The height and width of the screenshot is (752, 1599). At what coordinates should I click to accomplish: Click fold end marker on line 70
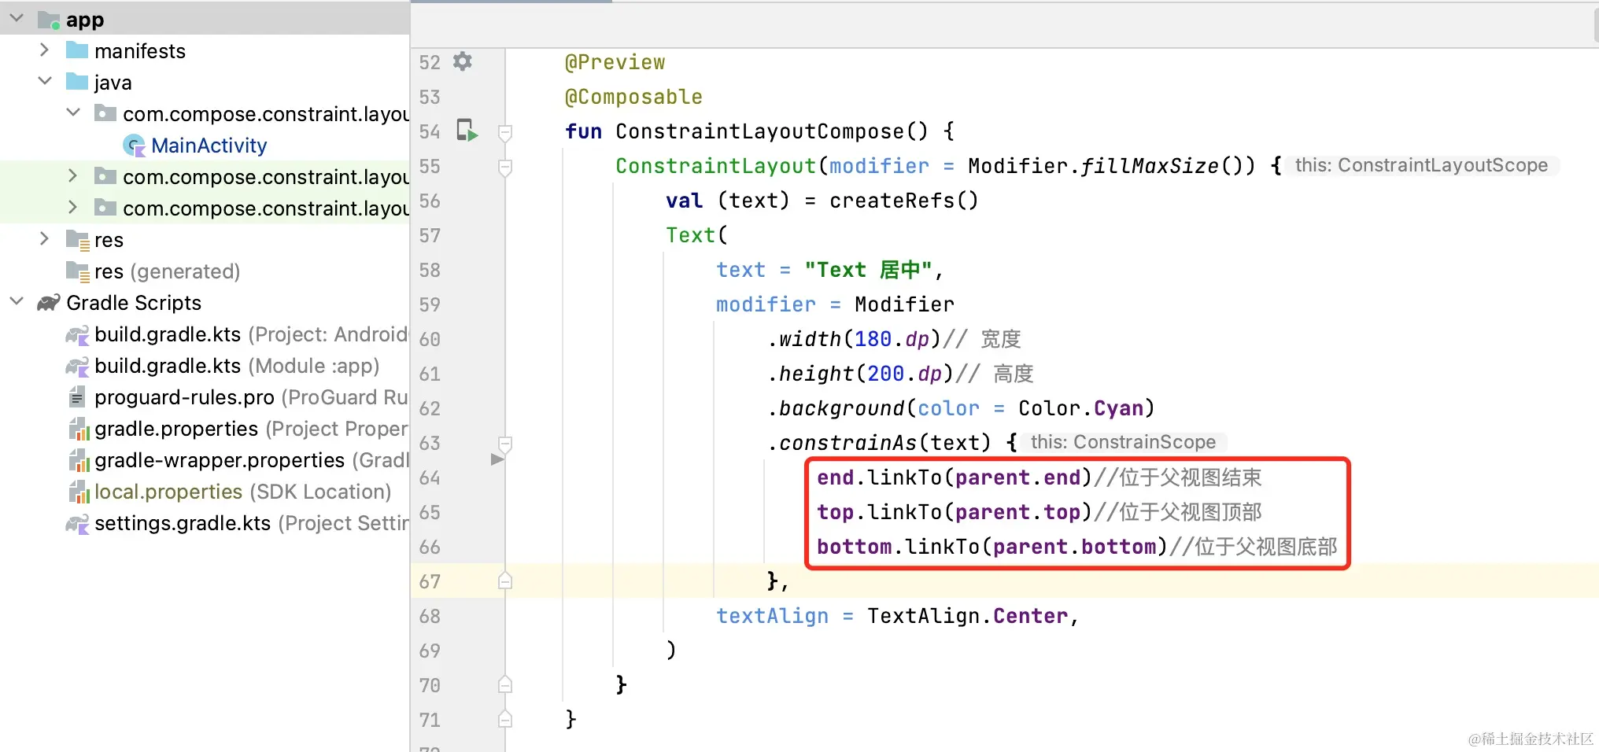[505, 684]
